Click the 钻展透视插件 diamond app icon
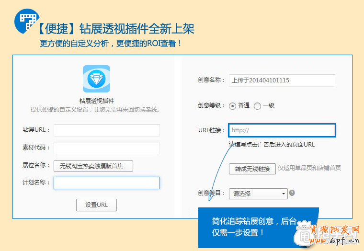The width and height of the screenshot is (364, 251). click(96, 79)
